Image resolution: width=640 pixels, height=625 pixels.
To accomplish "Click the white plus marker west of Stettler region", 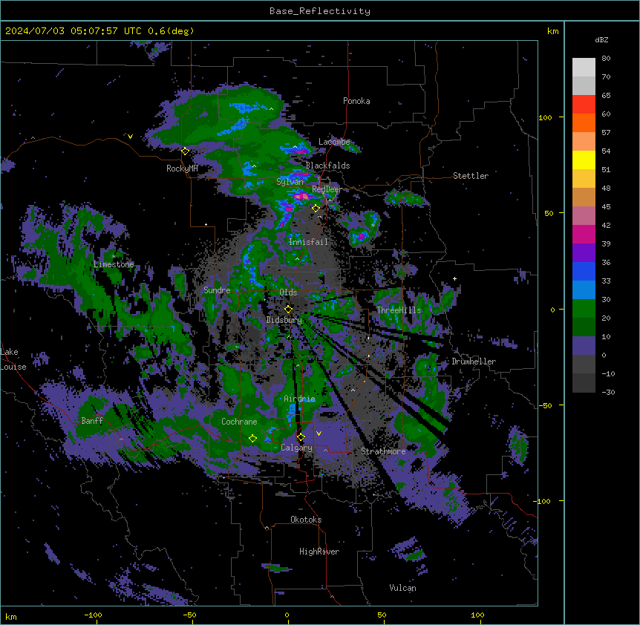I will (454, 278).
